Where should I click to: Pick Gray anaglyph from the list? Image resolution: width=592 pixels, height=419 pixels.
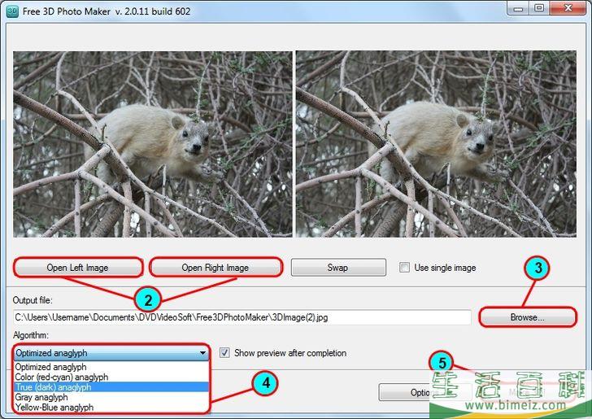point(41,397)
